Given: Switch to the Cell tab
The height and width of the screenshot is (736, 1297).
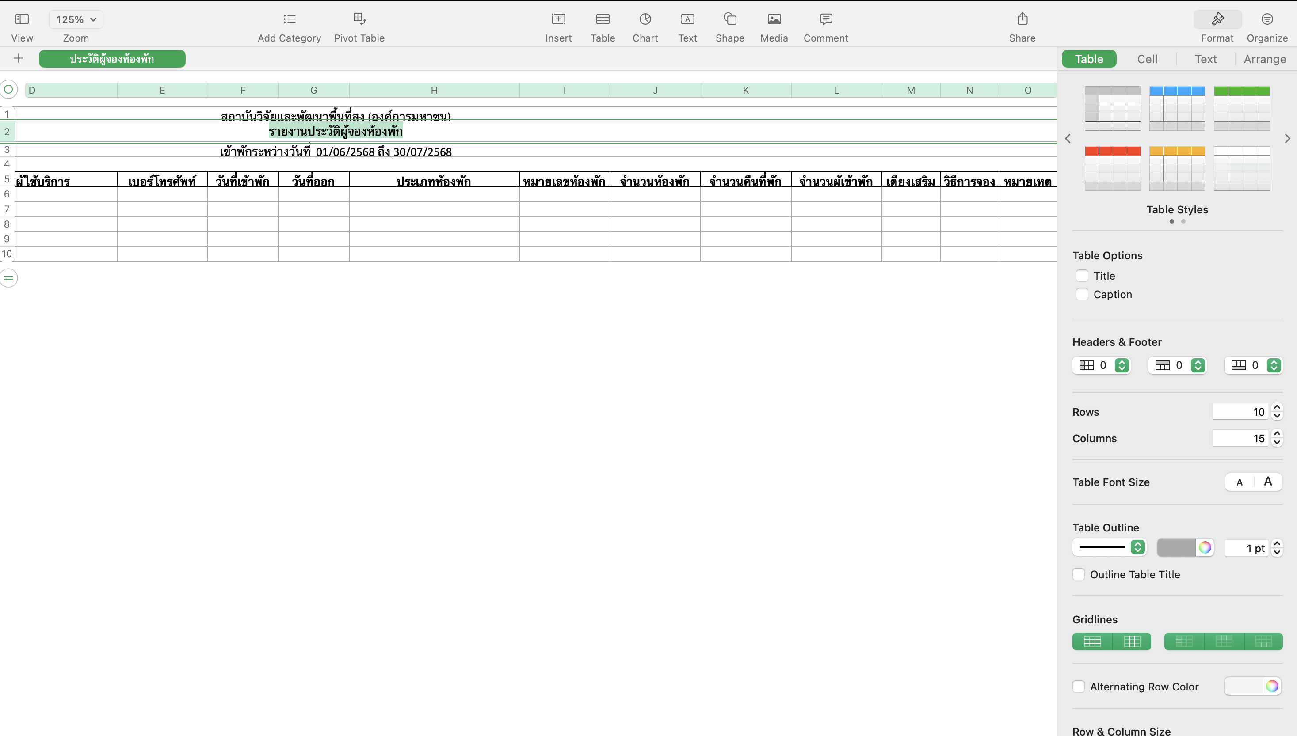Looking at the screenshot, I should click(x=1147, y=59).
